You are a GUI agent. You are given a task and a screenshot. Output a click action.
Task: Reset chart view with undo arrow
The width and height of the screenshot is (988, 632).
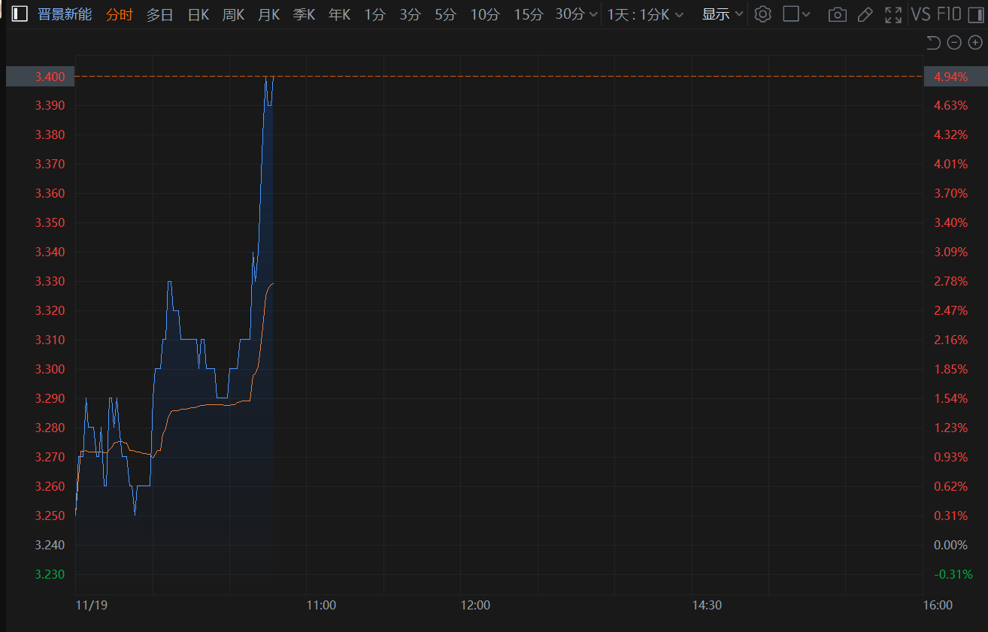point(933,43)
